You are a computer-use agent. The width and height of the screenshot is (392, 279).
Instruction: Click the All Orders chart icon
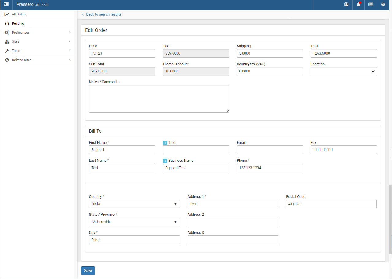pos(7,14)
